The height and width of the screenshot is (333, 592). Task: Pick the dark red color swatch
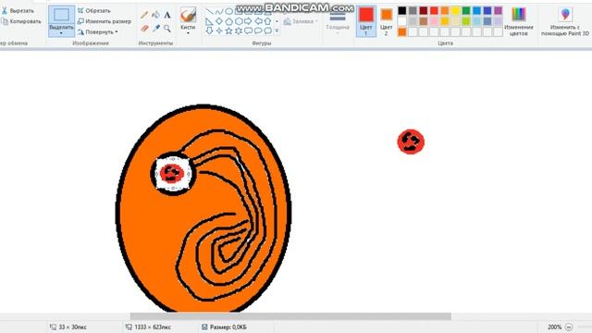[x=424, y=10]
